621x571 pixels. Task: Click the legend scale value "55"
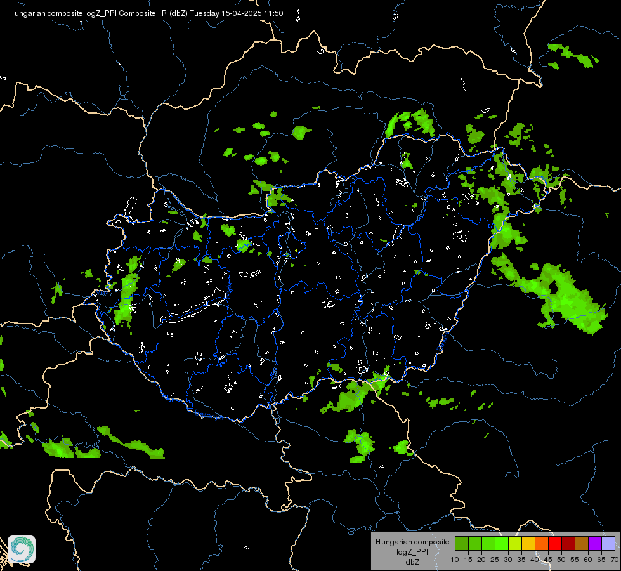point(575,560)
